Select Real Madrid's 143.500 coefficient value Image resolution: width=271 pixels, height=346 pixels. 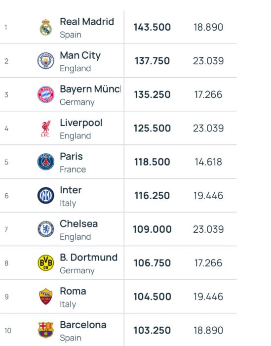(x=152, y=27)
